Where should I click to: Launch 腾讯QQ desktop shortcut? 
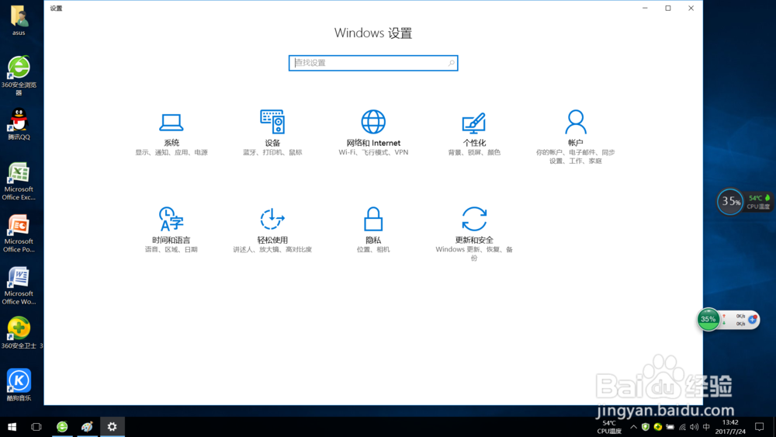point(19,124)
